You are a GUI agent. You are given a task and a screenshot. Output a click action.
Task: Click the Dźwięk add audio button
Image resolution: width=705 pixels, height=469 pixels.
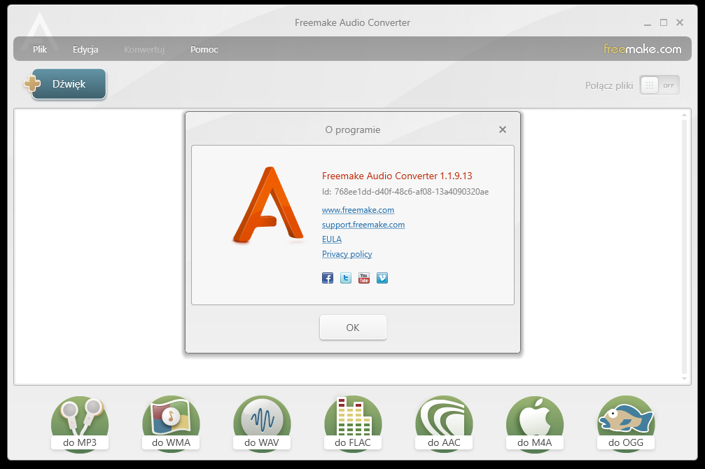click(66, 83)
